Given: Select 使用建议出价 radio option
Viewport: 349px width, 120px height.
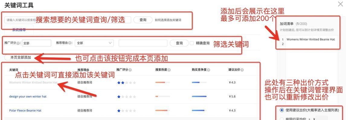Looking at the screenshot, I should (x=282, y=110).
